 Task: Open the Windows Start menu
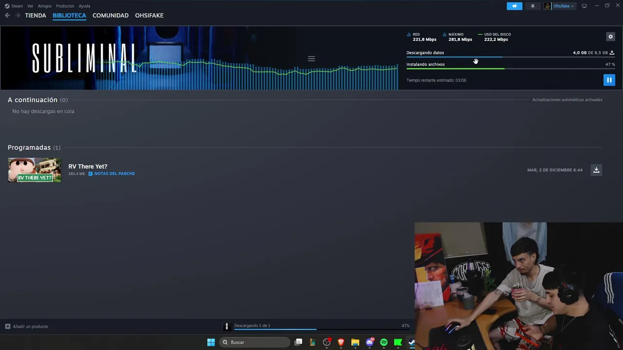pyautogui.click(x=211, y=342)
